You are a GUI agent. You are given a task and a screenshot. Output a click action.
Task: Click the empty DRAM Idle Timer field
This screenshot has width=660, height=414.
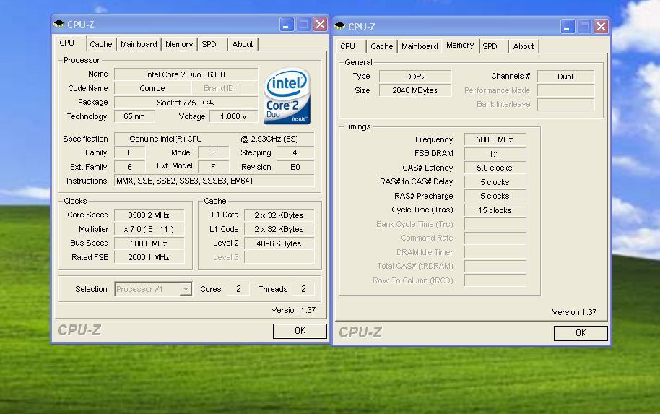pos(495,252)
